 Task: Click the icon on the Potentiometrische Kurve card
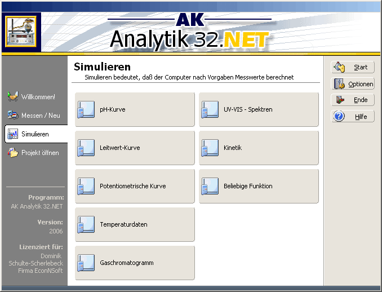pyautogui.click(x=86, y=186)
